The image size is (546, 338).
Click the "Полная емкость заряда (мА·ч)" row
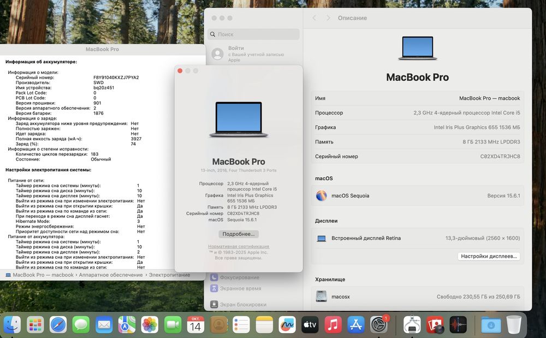79,139
